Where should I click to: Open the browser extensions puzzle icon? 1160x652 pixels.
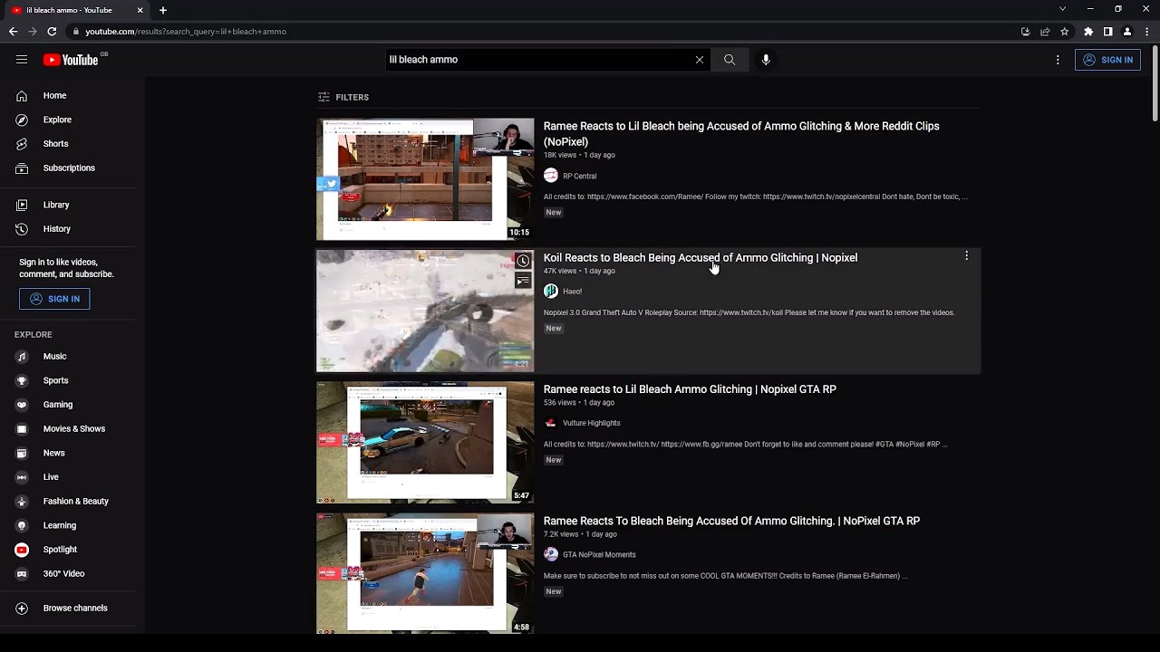(1088, 32)
